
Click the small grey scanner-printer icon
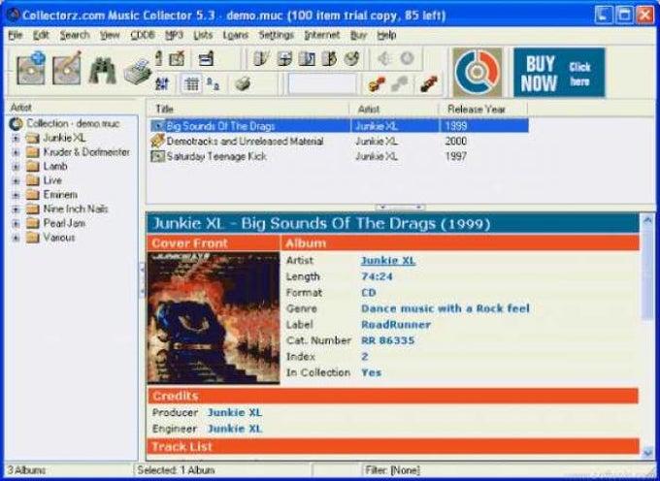click(243, 84)
